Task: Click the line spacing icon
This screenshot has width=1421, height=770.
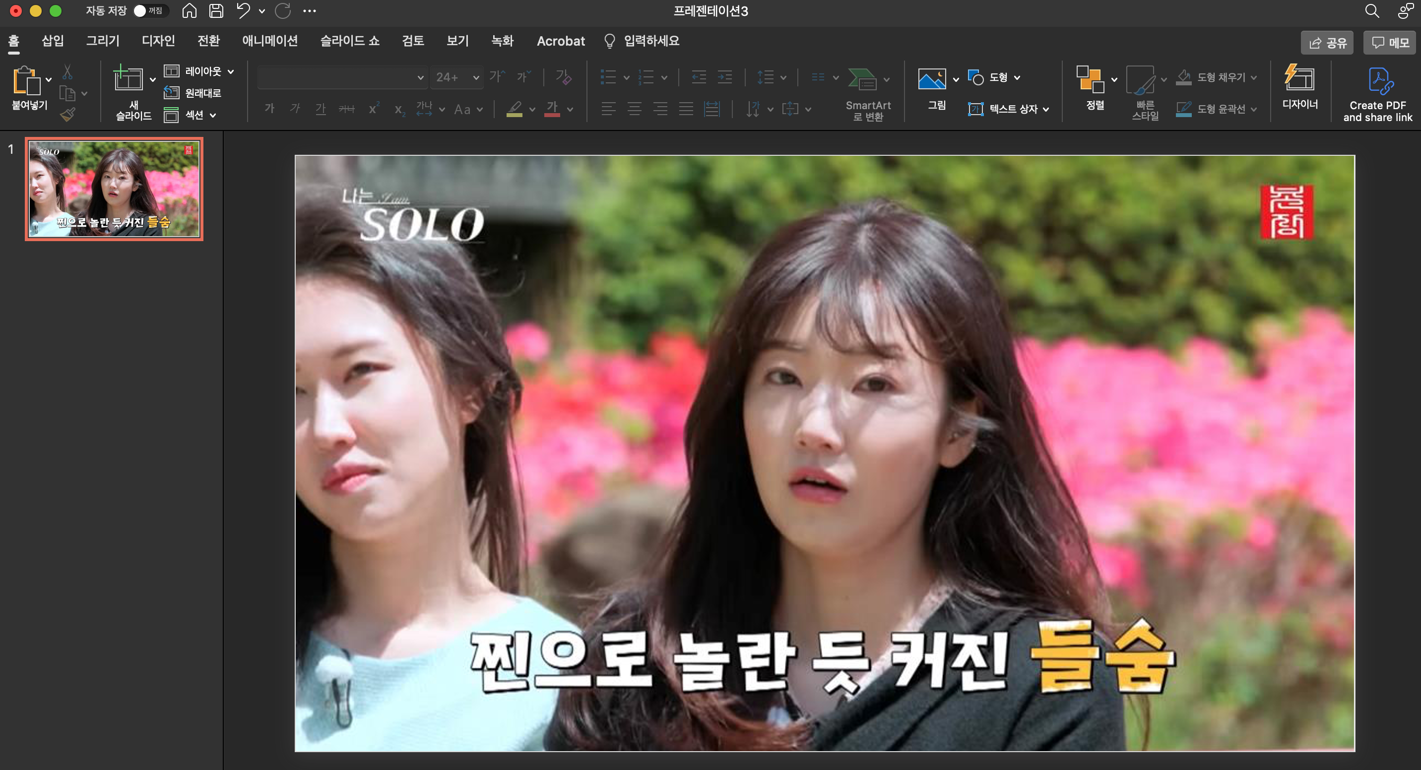Action: point(765,77)
